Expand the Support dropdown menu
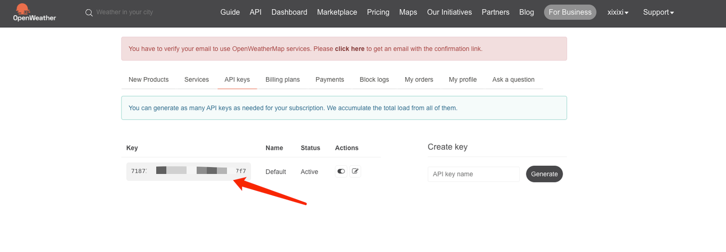 pyautogui.click(x=658, y=12)
